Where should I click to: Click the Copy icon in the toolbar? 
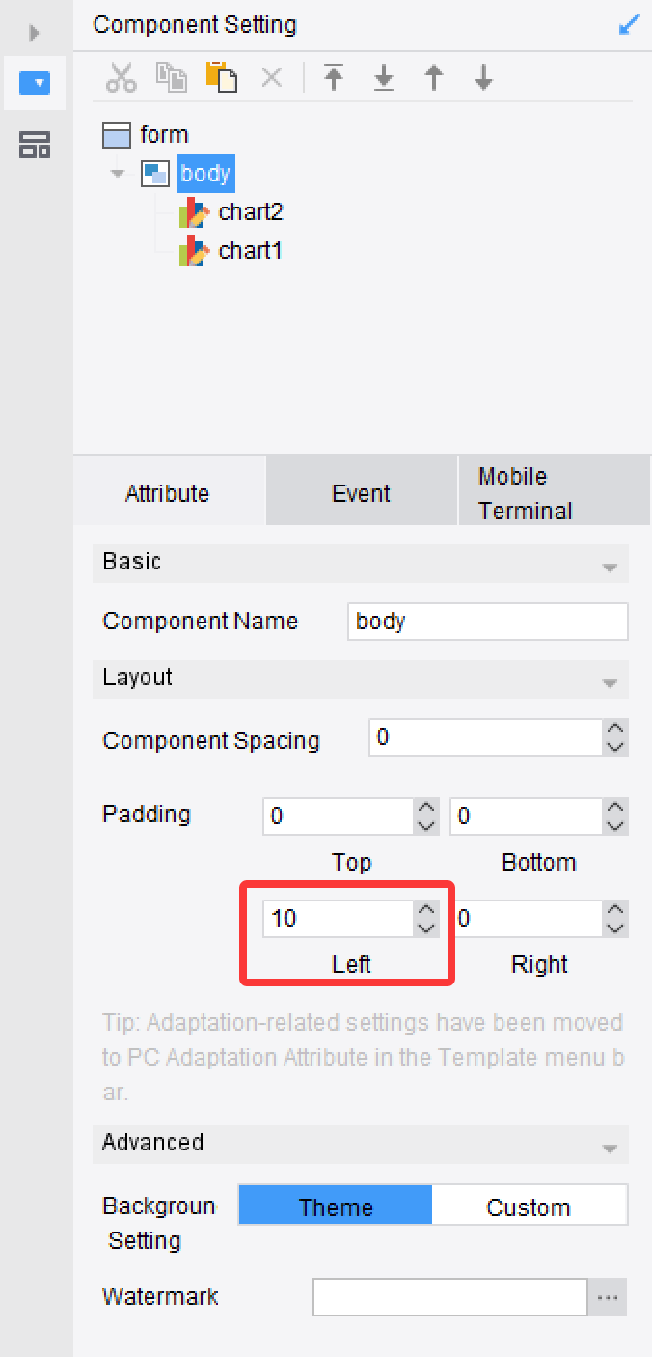(x=172, y=78)
